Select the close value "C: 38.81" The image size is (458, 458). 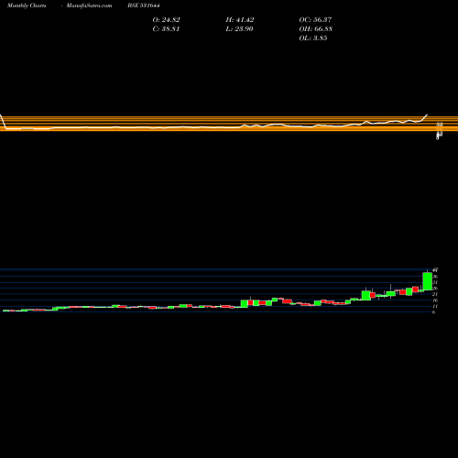(166, 29)
